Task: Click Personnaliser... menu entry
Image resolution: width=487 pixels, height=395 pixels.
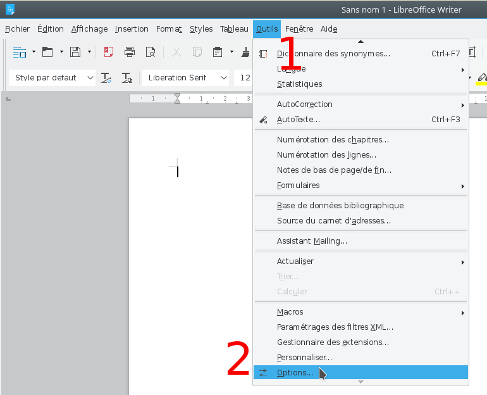Action: point(304,358)
